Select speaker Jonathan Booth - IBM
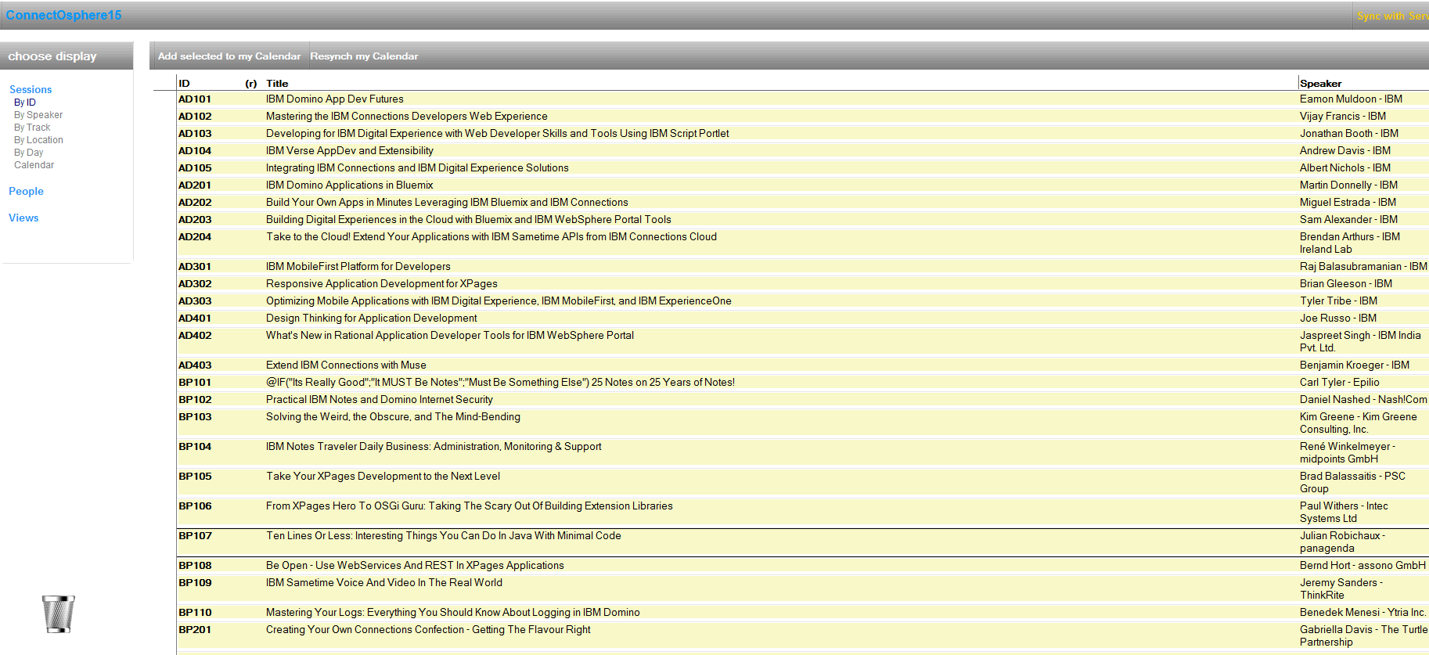 1349,134
